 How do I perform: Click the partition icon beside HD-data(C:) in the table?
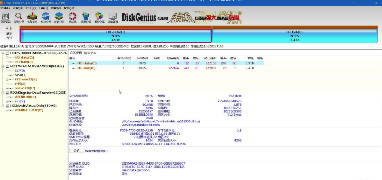click(x=73, y=63)
